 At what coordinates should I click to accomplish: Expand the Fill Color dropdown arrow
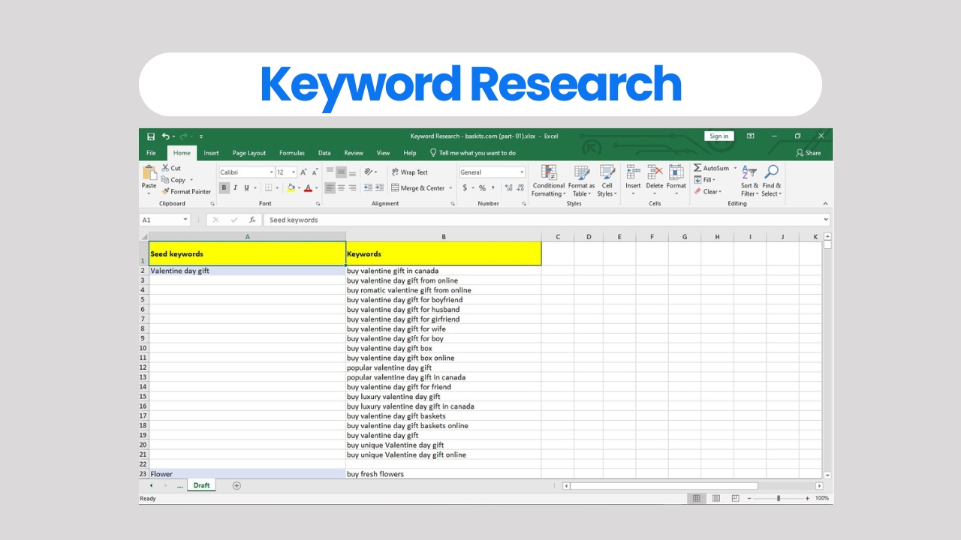299,187
